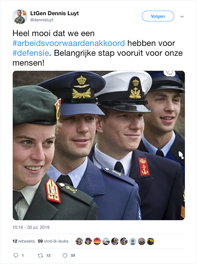Open the second liker avatar
The height and width of the screenshot is (264, 197).
[88, 241]
